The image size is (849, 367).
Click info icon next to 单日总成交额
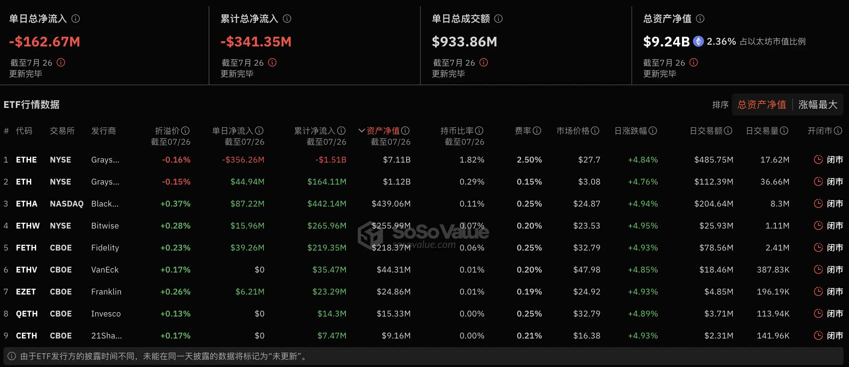click(x=498, y=19)
